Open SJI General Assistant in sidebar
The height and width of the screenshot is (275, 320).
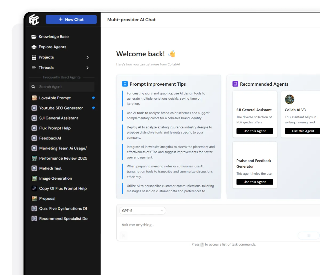59,118
